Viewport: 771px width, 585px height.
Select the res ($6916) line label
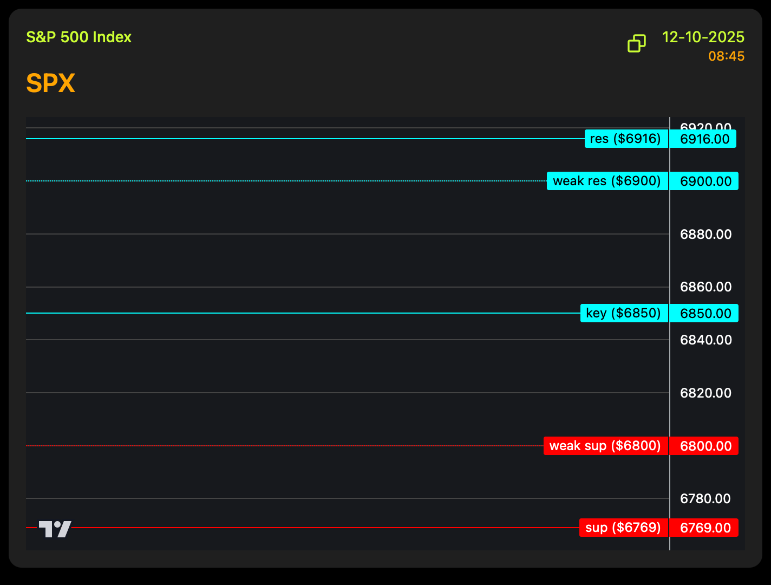626,139
